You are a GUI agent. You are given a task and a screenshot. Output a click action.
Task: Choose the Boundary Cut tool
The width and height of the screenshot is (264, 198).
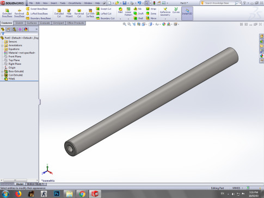(105, 18)
